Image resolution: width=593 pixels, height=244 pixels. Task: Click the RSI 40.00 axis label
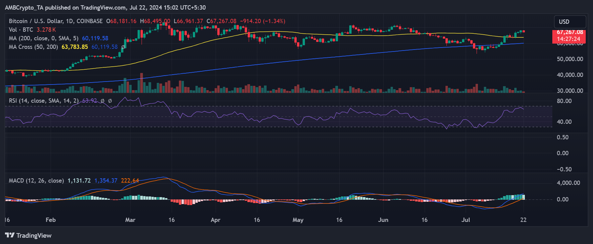(x=564, y=122)
